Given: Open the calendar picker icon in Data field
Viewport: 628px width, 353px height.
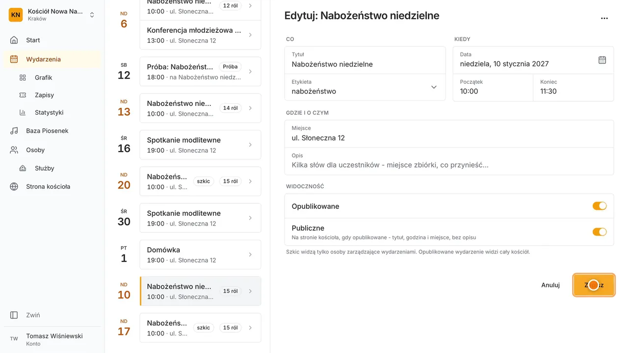Looking at the screenshot, I should [602, 60].
